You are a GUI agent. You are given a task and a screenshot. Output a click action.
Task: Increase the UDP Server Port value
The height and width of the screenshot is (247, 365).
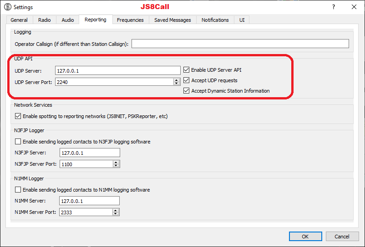coord(177,80)
